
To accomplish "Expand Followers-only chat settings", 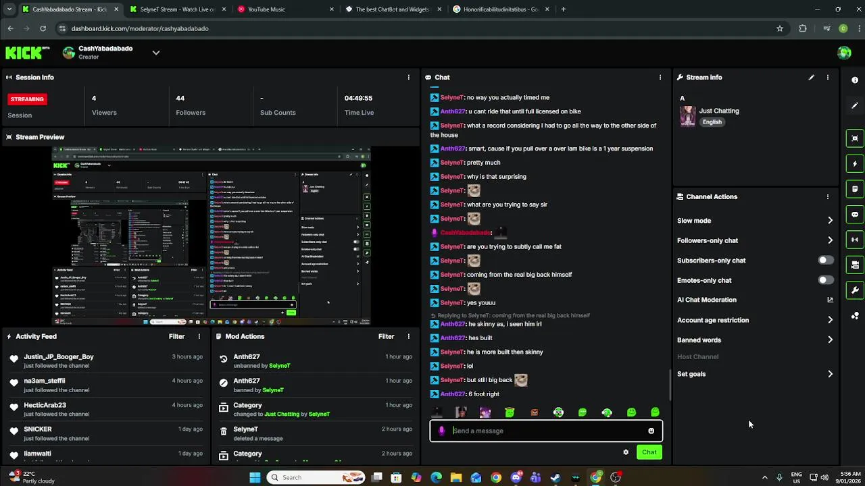I will tap(830, 240).
